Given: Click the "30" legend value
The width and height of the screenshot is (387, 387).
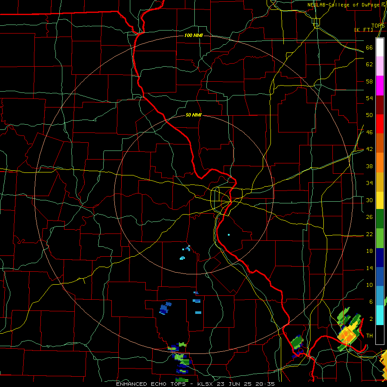Looking at the screenshot, I should click(x=369, y=200).
